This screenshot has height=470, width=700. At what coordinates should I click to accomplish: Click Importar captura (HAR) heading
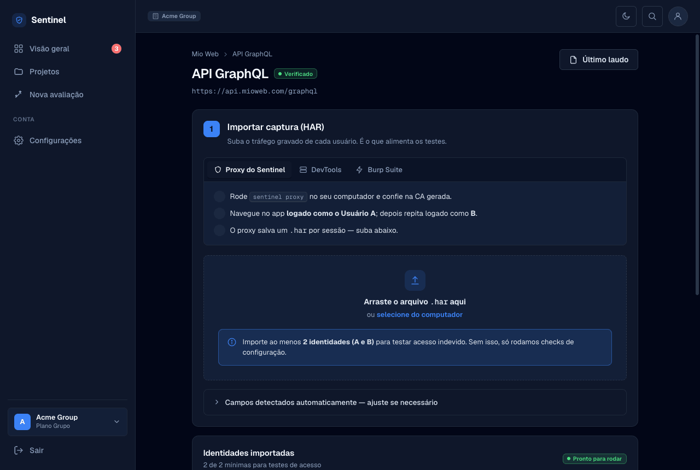pos(276,127)
